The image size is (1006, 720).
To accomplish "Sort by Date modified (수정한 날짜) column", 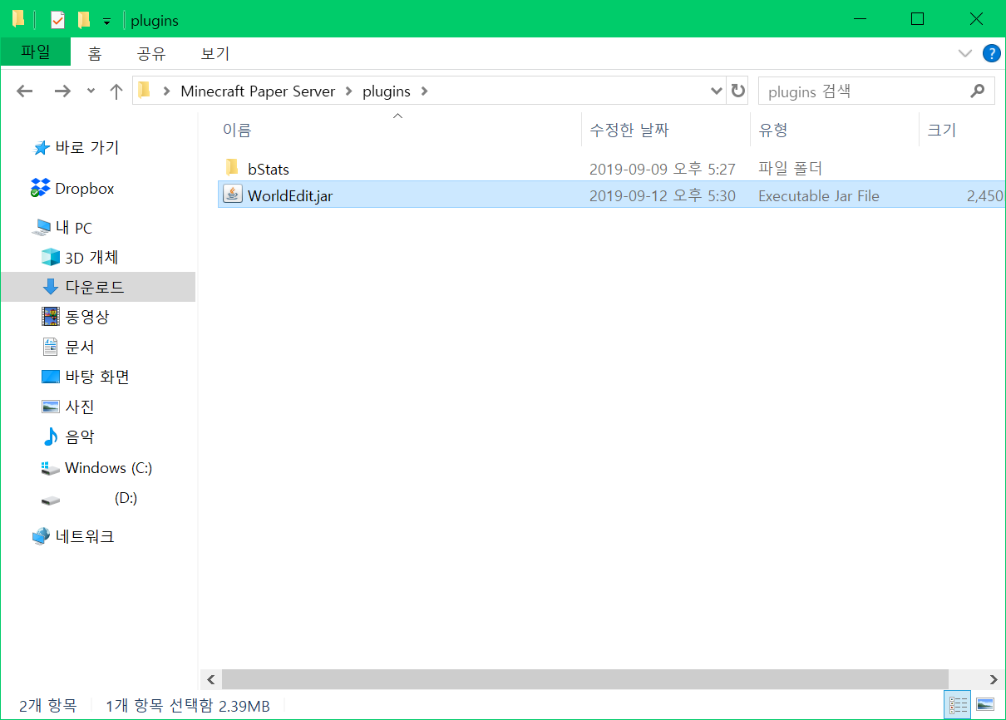I will tap(666, 130).
